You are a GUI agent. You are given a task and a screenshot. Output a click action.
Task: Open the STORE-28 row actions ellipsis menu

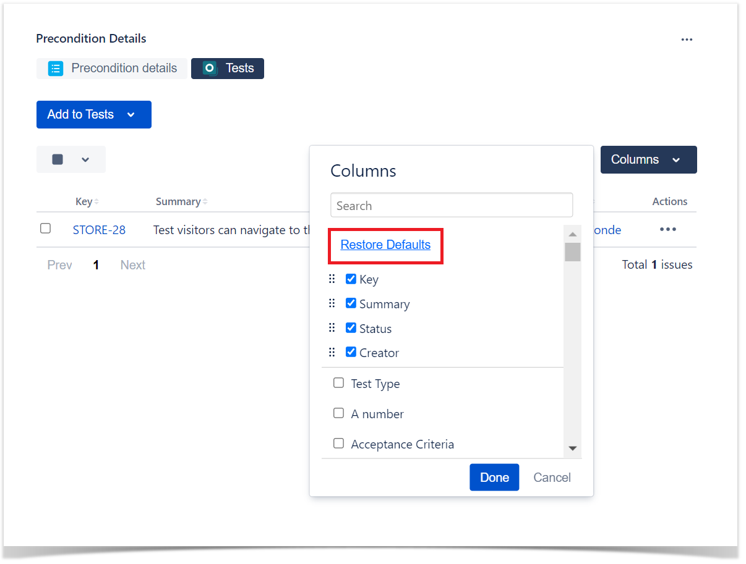click(x=668, y=229)
